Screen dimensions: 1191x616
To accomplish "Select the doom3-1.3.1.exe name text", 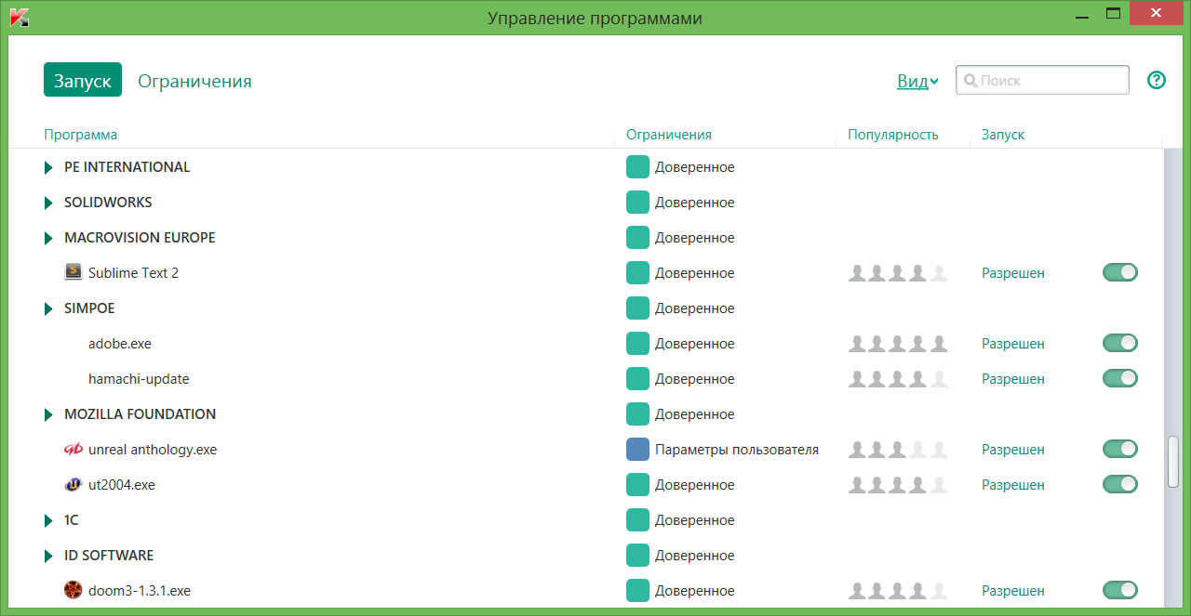I will coord(140,591).
